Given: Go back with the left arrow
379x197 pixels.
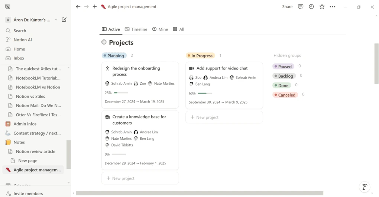Looking at the screenshot, I should (78, 7).
